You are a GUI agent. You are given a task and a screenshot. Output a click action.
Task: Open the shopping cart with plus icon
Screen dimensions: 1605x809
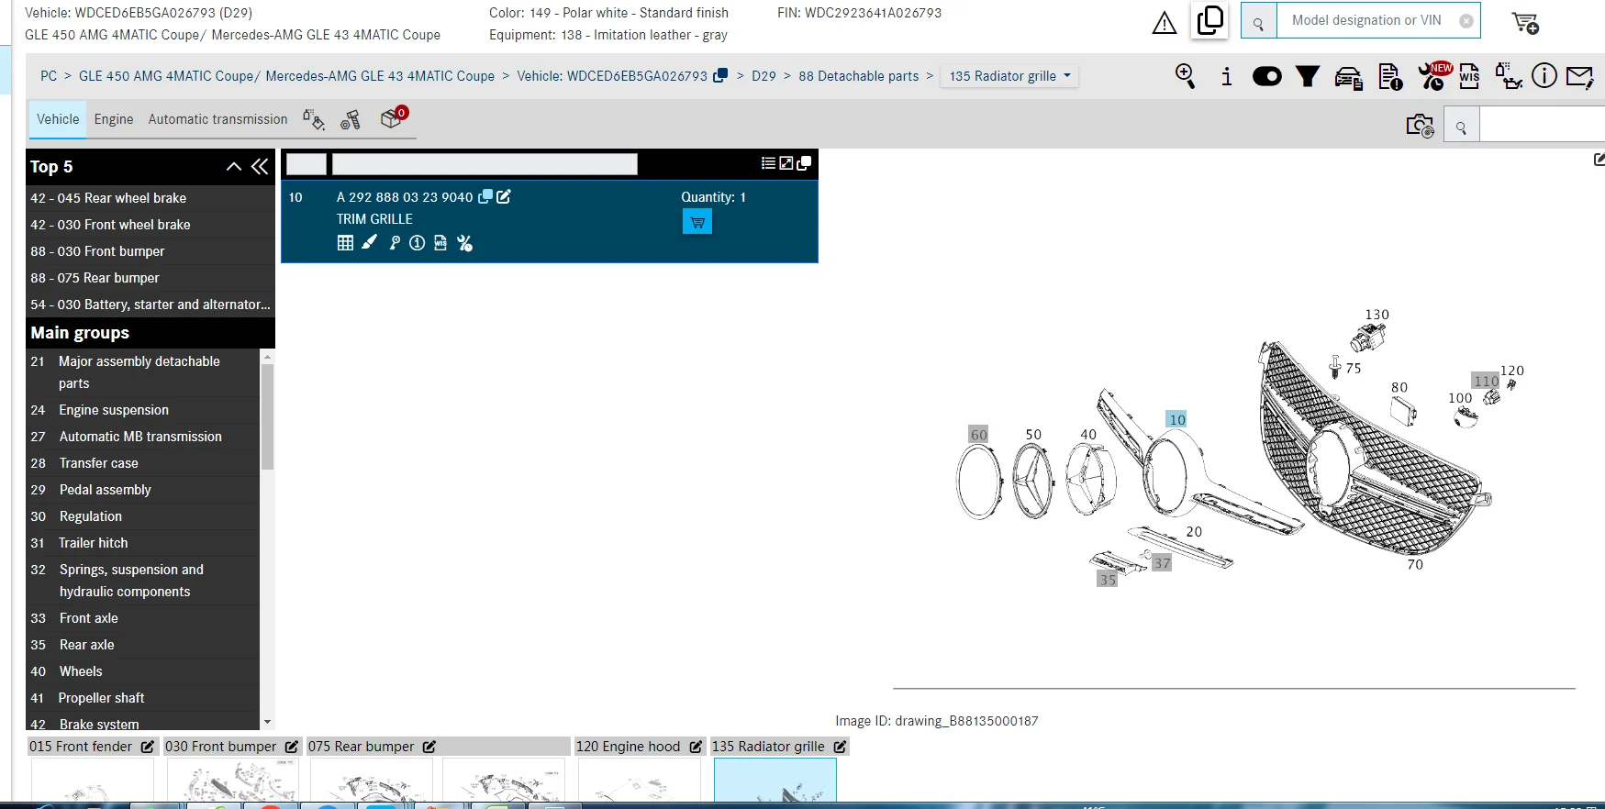point(1525,22)
